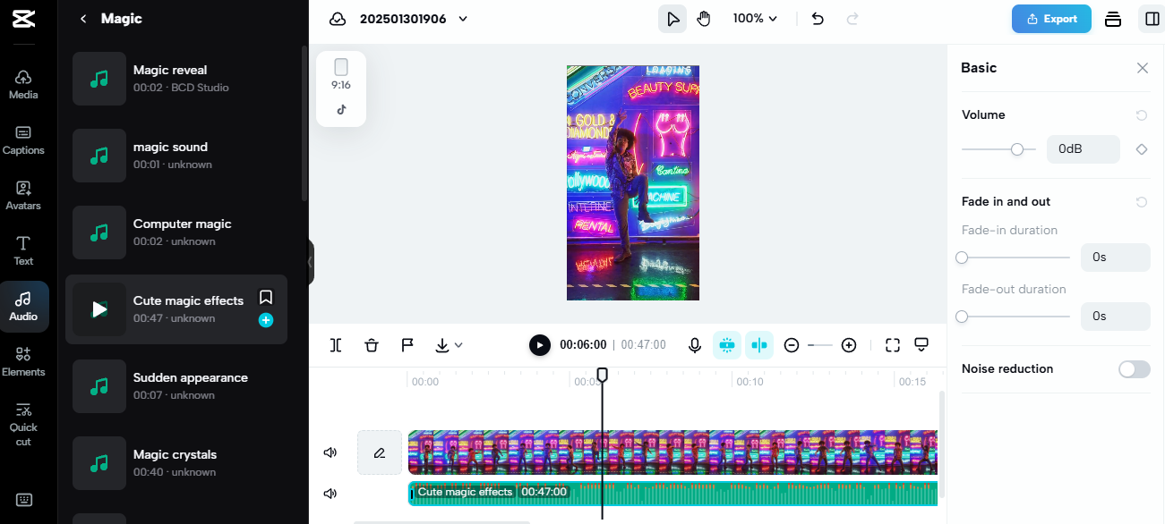This screenshot has width=1165, height=524.
Task: Click the video preview canvas
Action: click(633, 182)
